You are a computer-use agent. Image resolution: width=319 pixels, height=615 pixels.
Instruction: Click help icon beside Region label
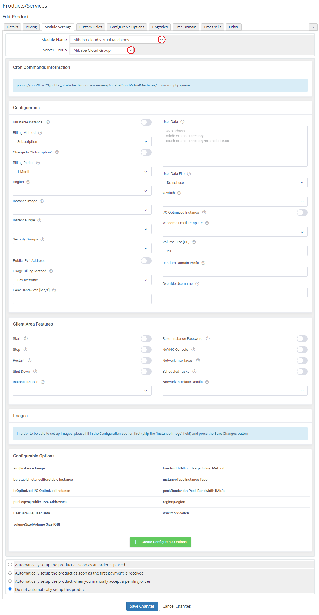coord(28,182)
